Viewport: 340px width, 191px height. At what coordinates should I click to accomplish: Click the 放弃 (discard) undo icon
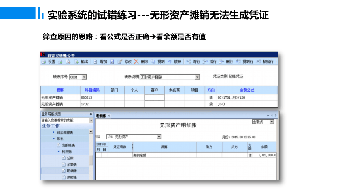tap(170, 62)
